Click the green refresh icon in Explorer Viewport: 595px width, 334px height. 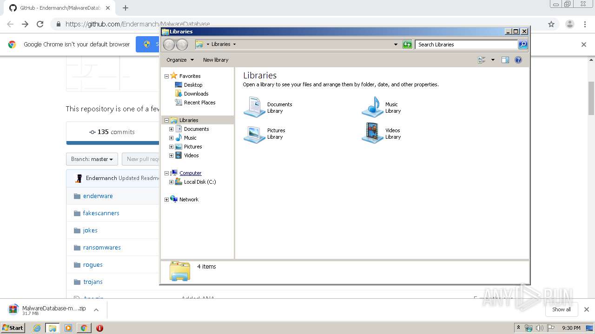tap(407, 45)
